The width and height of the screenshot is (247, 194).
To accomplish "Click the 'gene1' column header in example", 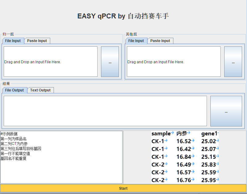I will 209,134.
